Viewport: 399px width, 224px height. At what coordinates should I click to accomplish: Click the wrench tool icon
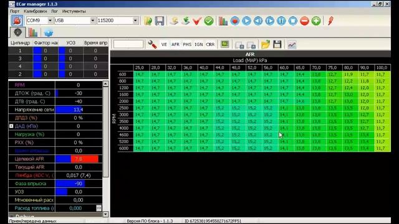click(152, 44)
